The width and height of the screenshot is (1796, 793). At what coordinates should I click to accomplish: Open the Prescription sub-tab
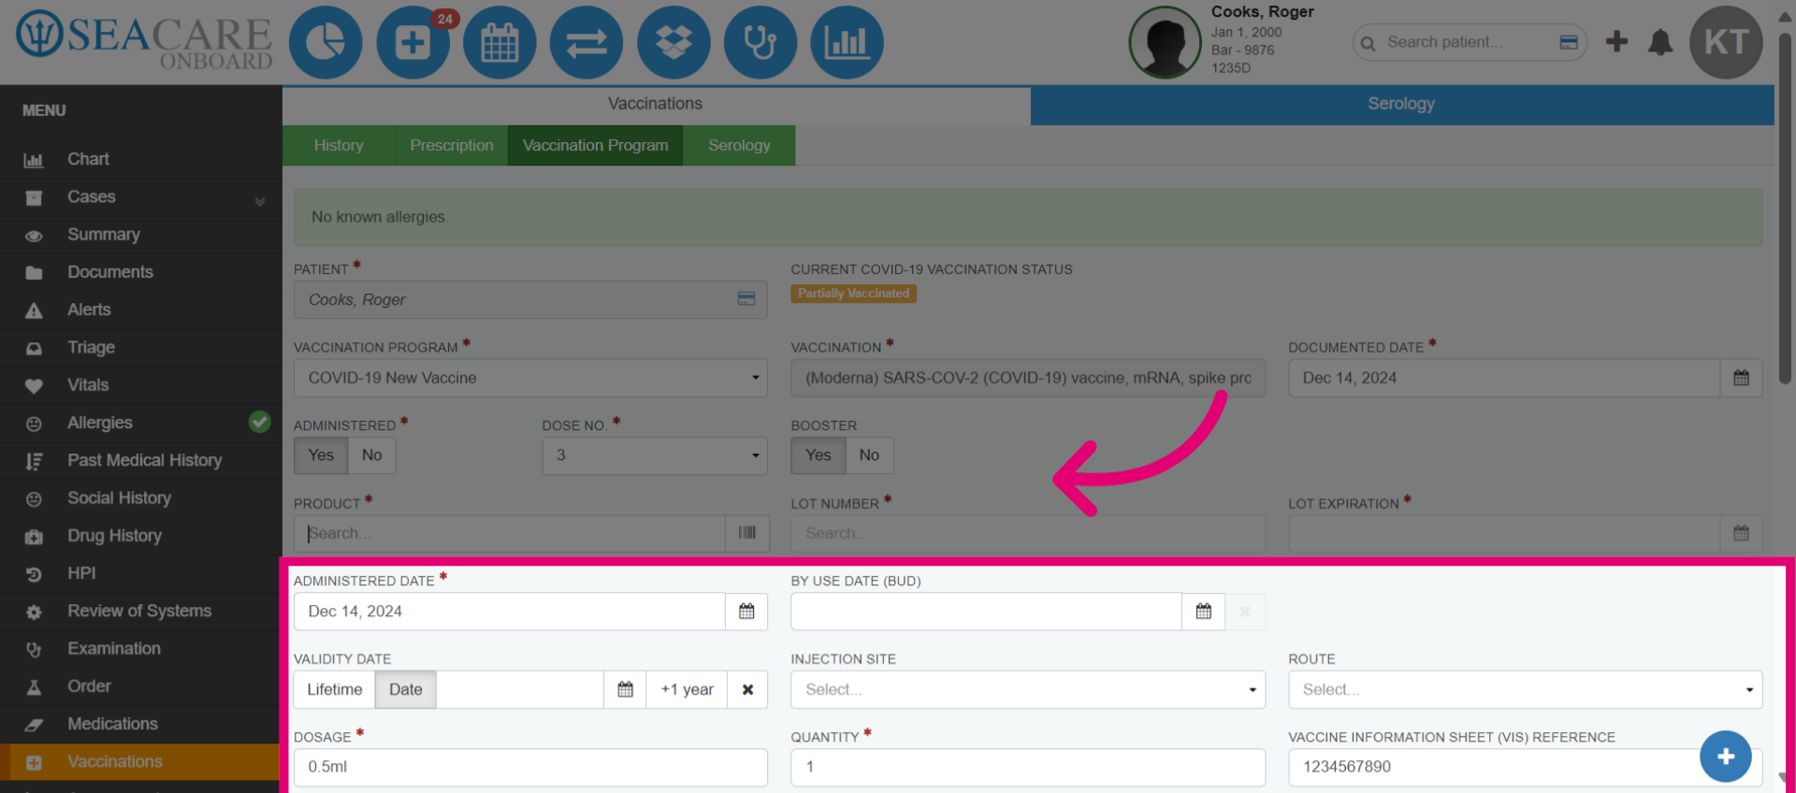pyautogui.click(x=452, y=145)
